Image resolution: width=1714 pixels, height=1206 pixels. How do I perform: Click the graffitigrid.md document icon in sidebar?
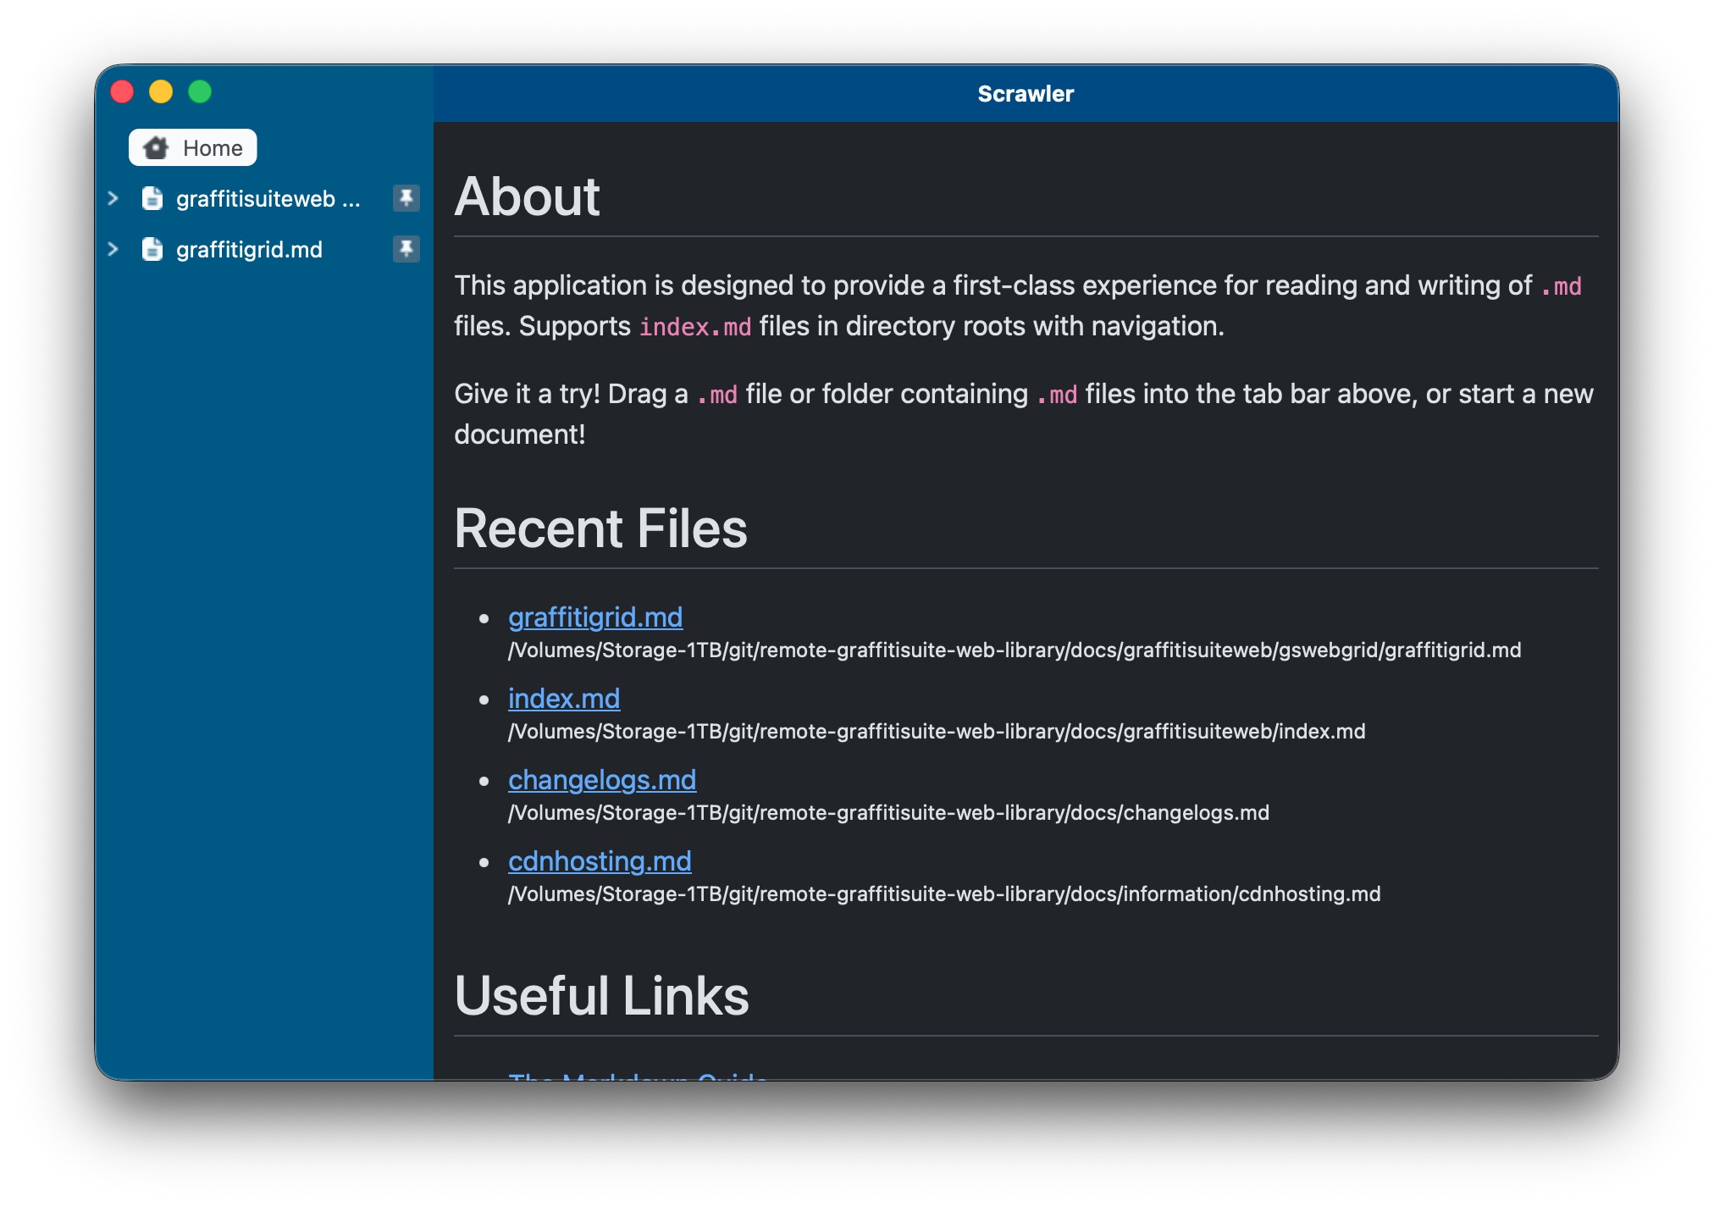tap(152, 249)
